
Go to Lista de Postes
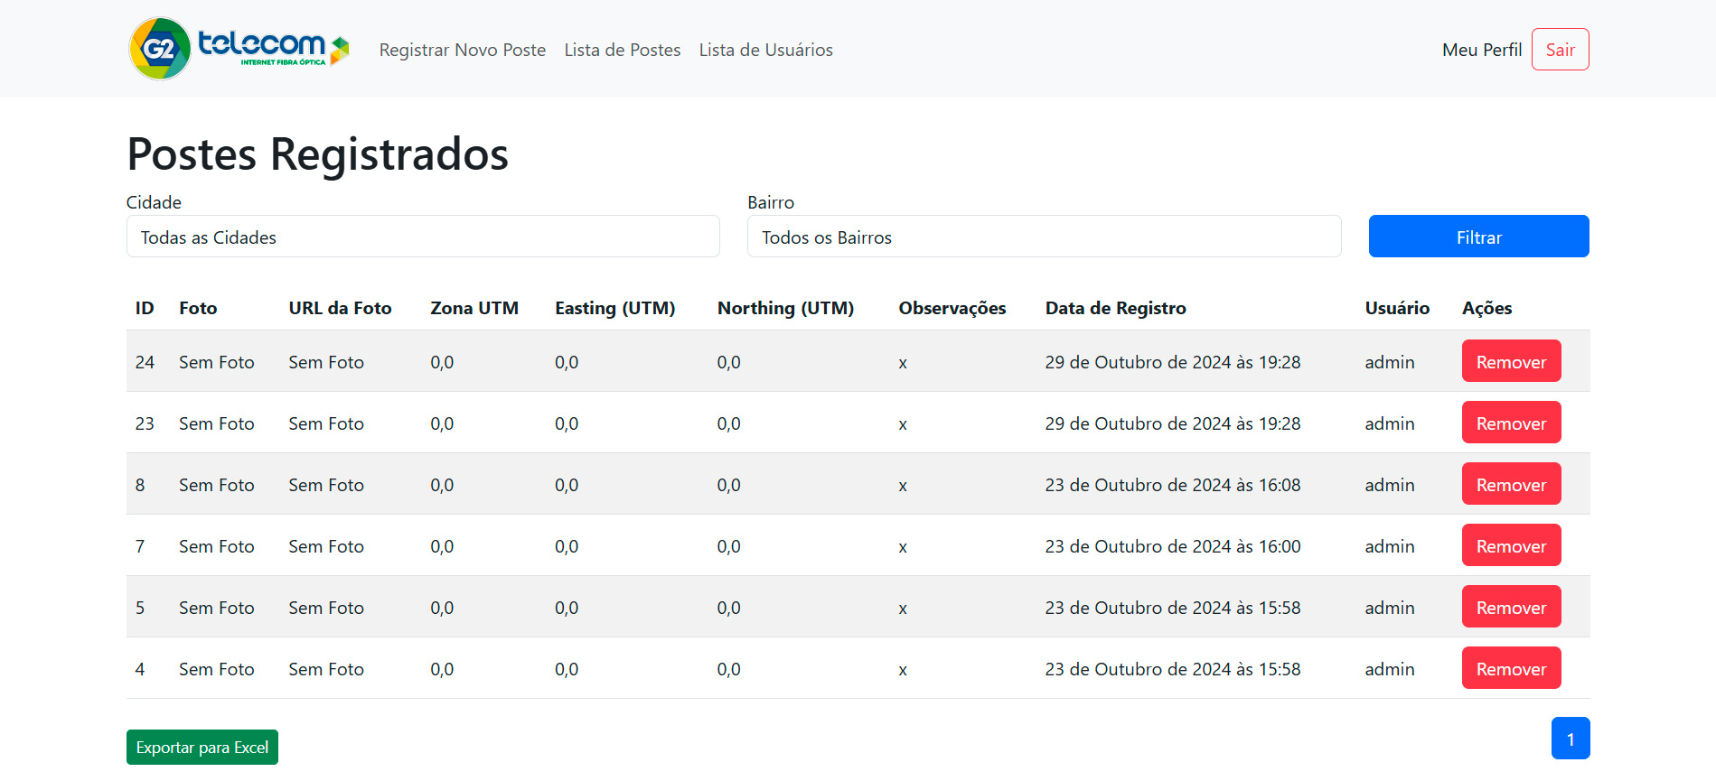(x=623, y=50)
